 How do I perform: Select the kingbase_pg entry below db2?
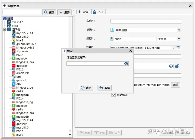point(25,88)
